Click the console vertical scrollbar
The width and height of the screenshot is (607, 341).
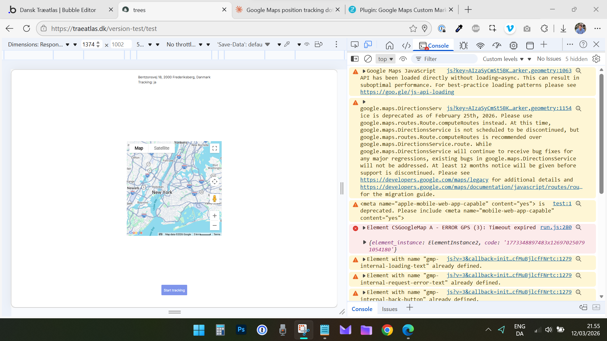pyautogui.click(x=601, y=134)
